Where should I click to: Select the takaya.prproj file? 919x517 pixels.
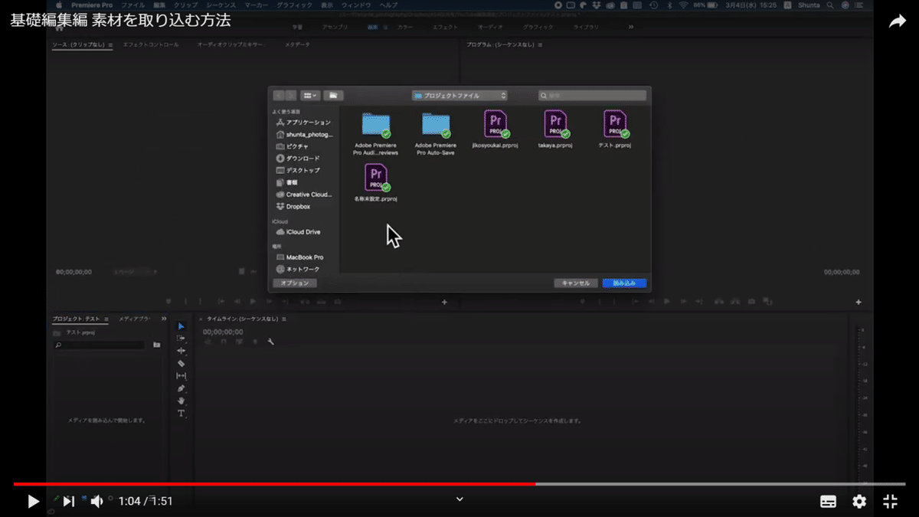tap(556, 129)
